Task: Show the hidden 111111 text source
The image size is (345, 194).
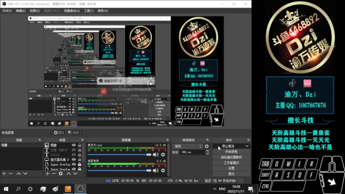Action: 74,155
